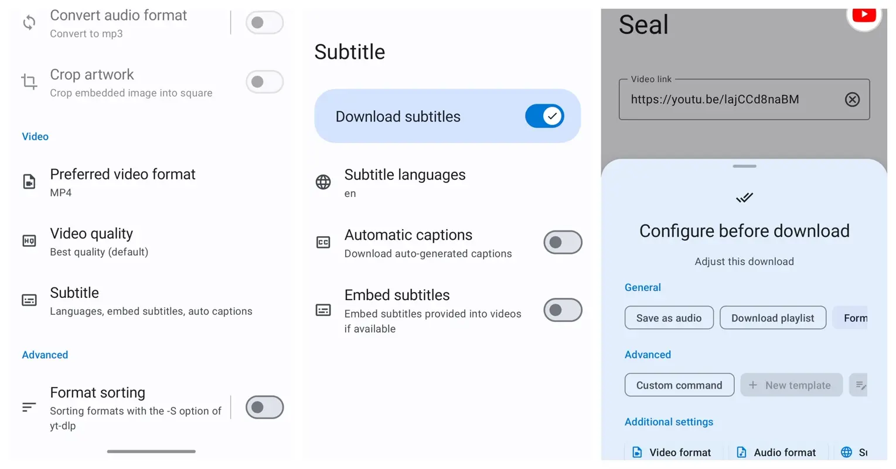Click the YouTube icon in Seal header

863,15
